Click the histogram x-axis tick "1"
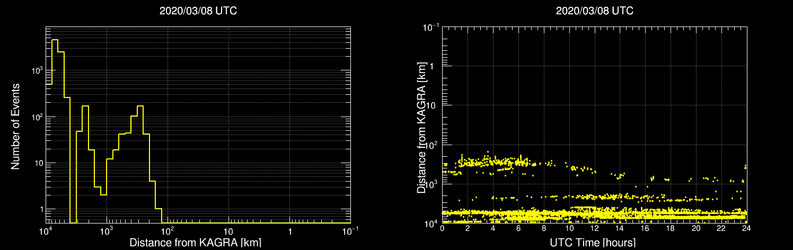Screen dimensions: 793x250 click(x=289, y=232)
